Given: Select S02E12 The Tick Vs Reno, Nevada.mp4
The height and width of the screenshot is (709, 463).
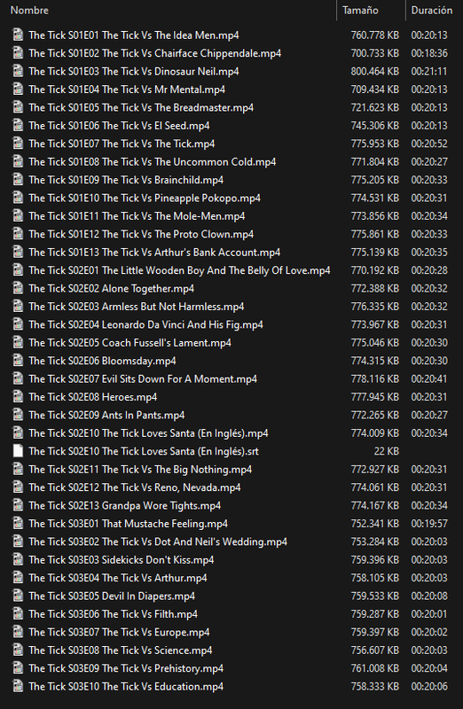Looking at the screenshot, I should coord(135,487).
